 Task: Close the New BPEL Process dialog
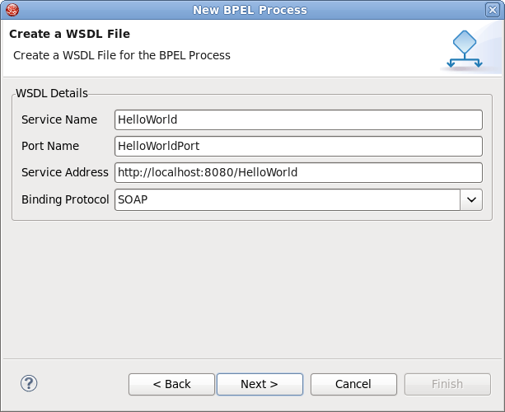(493, 10)
